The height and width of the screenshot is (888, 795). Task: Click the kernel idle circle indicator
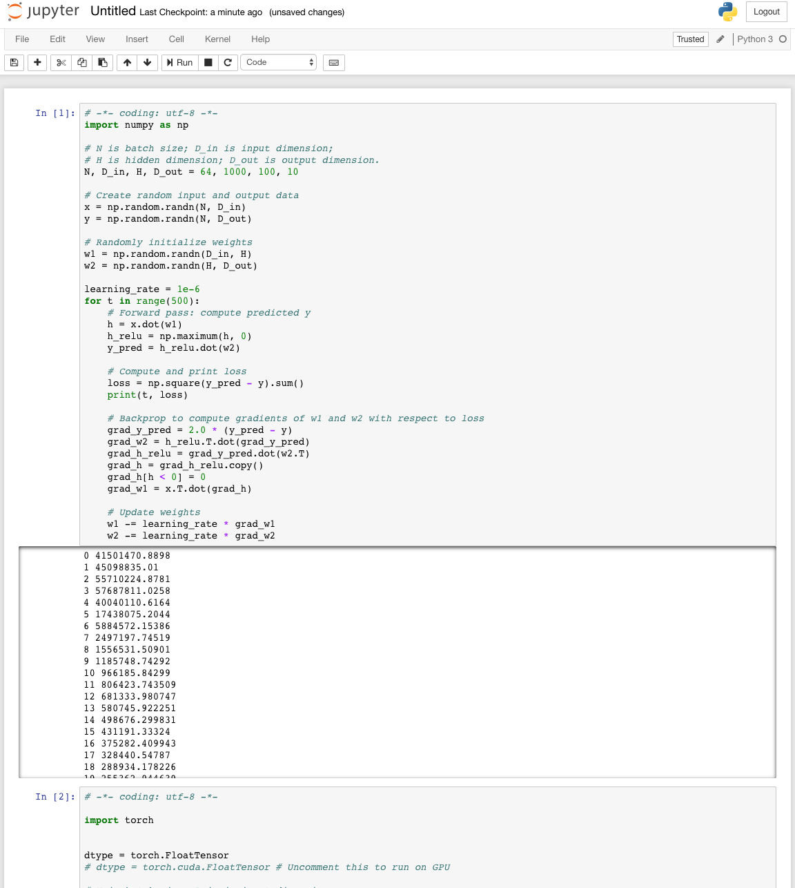click(783, 39)
